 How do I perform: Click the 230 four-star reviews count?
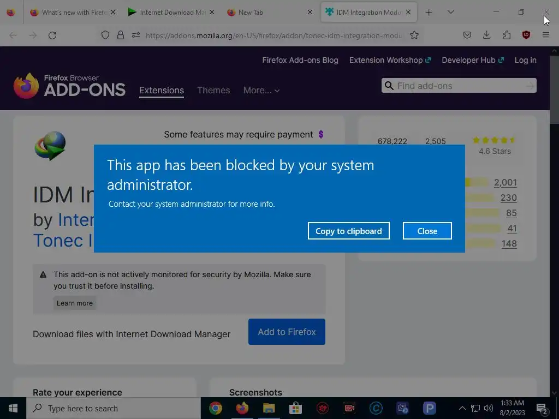pos(508,197)
